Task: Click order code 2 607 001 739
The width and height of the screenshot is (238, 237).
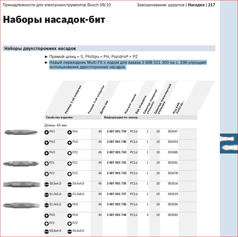Action: point(116,131)
